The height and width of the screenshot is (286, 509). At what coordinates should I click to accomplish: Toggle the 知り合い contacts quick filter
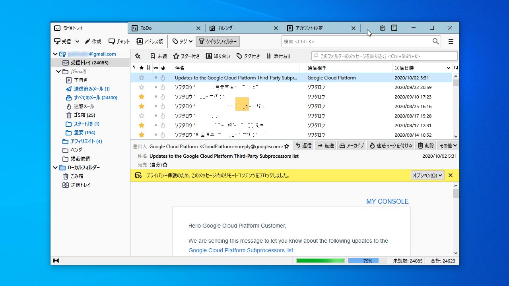pos(218,56)
